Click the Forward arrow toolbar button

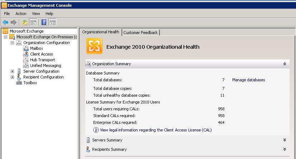click(13, 23)
